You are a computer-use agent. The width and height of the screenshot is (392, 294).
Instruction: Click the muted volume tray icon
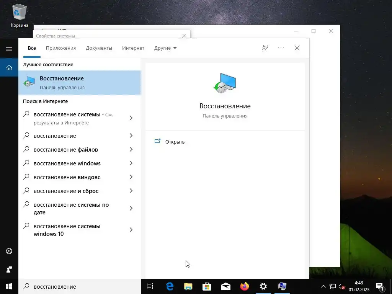tap(341, 286)
